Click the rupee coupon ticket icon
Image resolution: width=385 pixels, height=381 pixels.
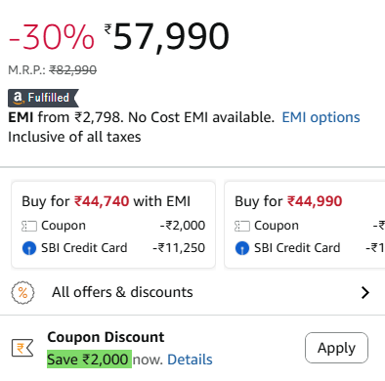(22, 348)
